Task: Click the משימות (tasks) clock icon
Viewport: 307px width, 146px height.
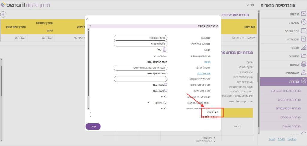Action: (303, 22)
